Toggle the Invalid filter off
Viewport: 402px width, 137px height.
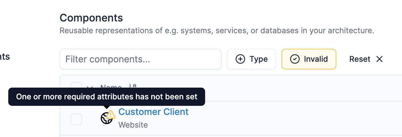click(309, 59)
